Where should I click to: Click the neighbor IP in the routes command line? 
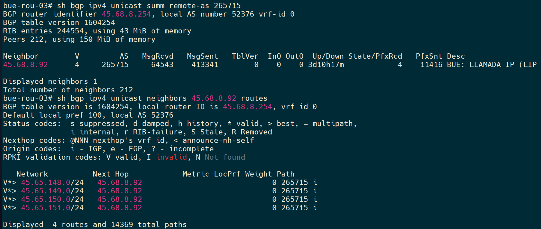click(214, 98)
